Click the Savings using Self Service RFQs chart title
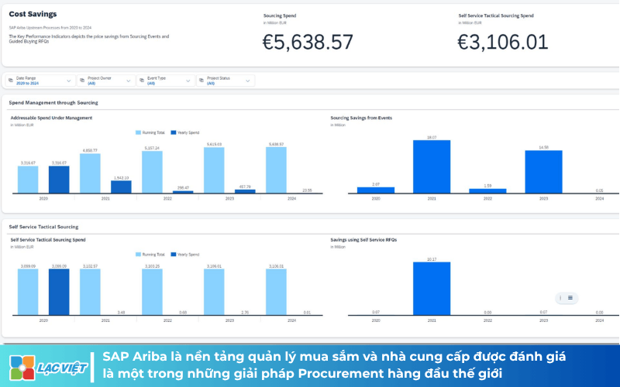Image resolution: width=620 pixels, height=387 pixels. [x=363, y=240]
